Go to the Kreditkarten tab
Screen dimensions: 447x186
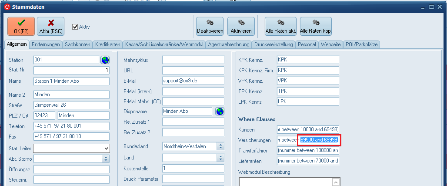(107, 44)
